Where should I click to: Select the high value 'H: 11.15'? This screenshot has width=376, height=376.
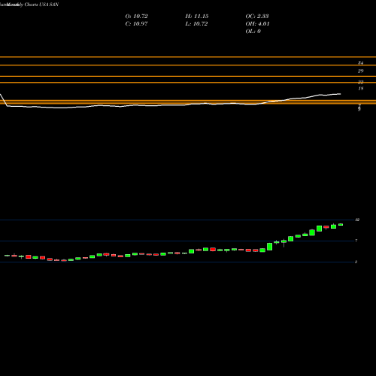point(197,17)
